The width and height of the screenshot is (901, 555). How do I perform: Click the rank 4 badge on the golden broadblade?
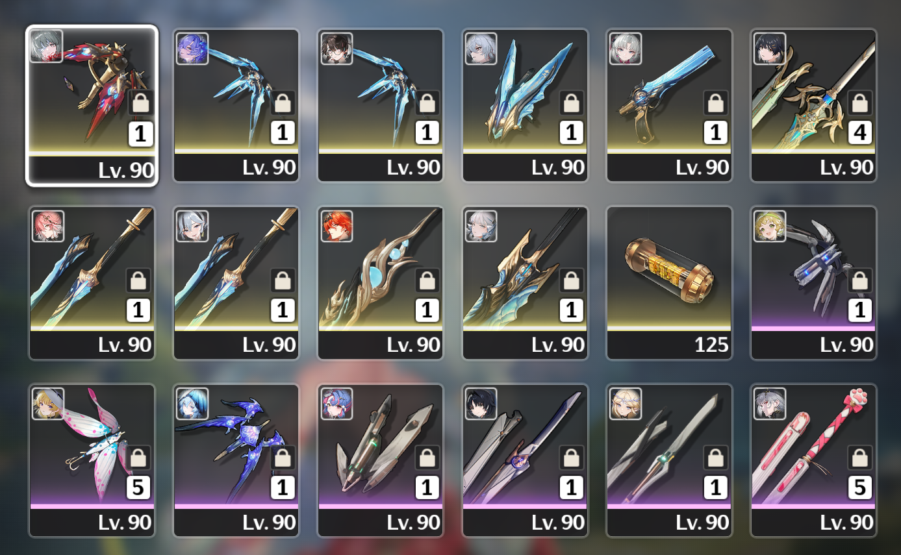coord(860,133)
